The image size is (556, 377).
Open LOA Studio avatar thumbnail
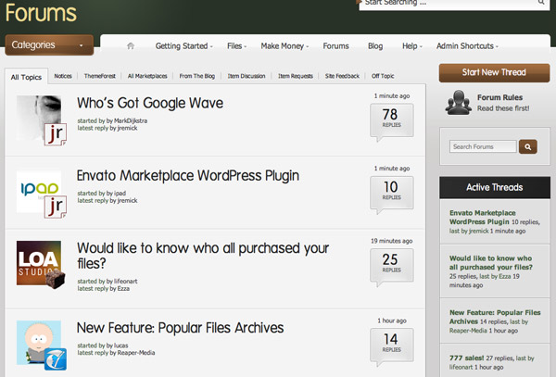39,263
